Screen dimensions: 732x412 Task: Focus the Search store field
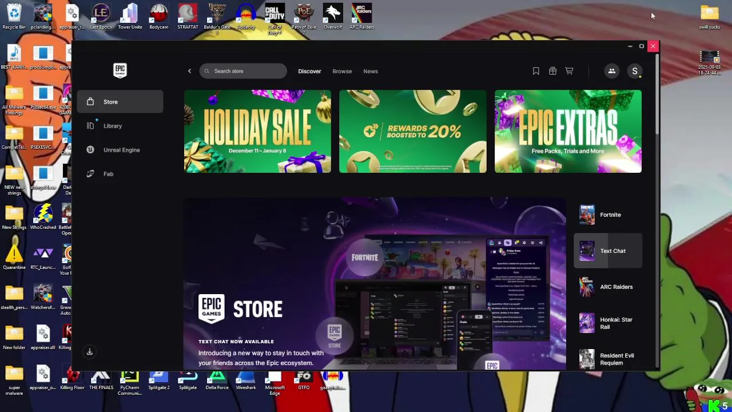click(x=243, y=71)
